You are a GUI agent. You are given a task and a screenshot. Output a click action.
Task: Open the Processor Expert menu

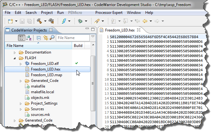pos(109,13)
